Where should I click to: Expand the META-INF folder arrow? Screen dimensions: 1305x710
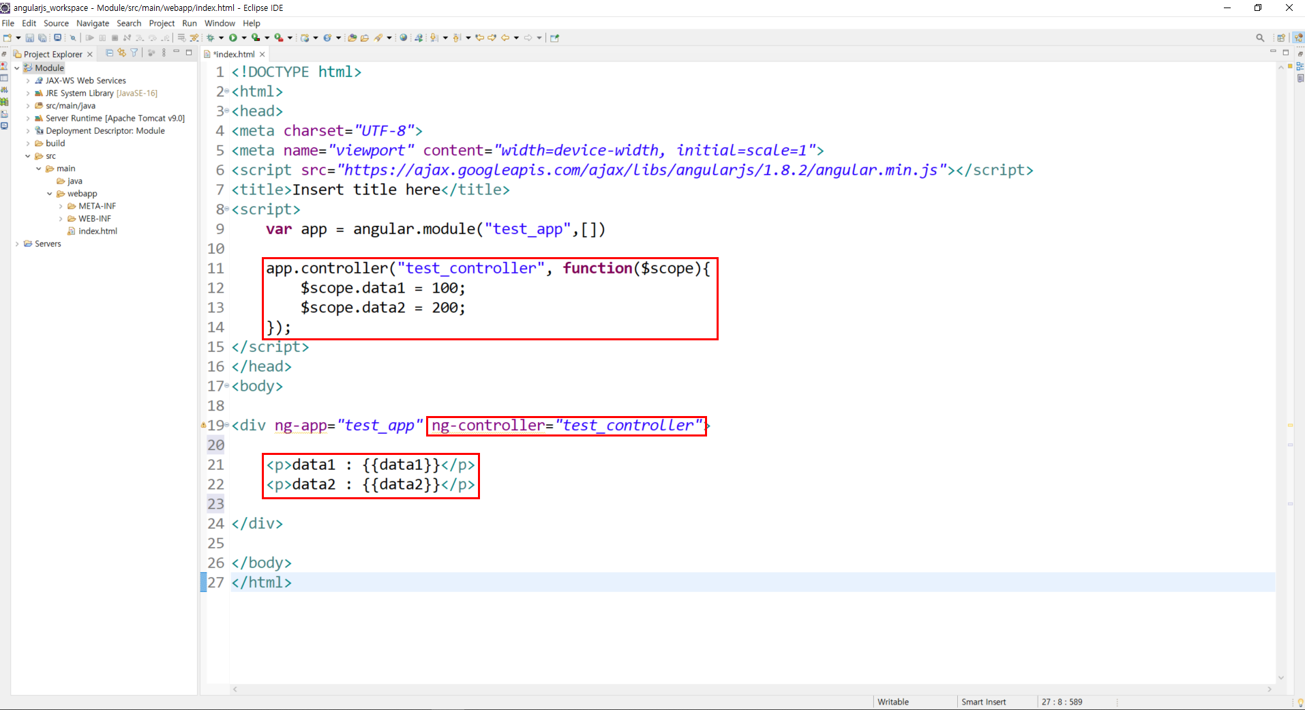pyautogui.click(x=61, y=207)
